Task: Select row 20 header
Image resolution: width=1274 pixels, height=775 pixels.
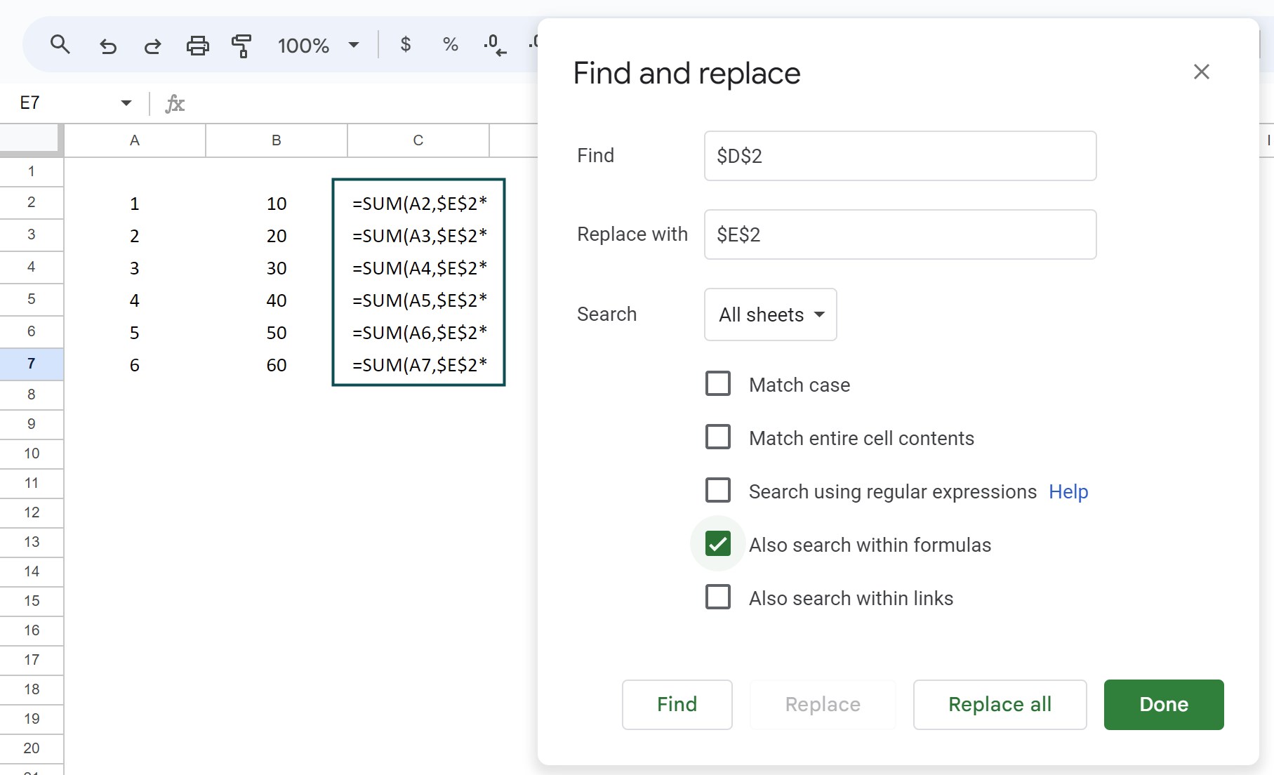Action: (32, 748)
